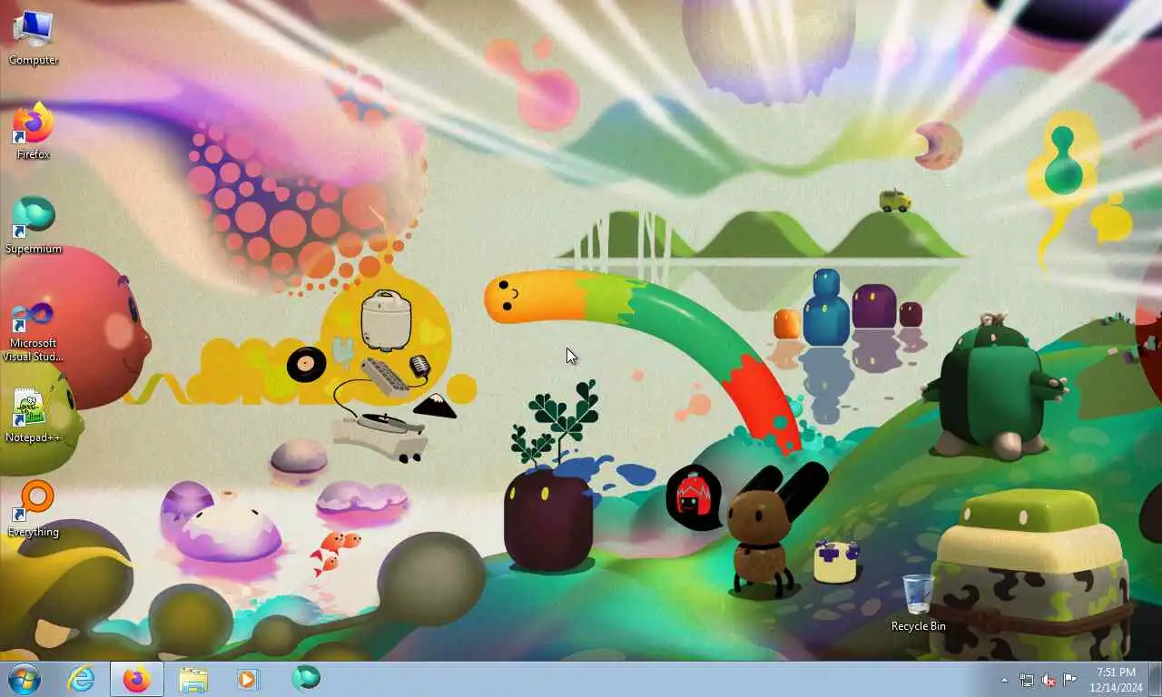Viewport: 1162px width, 697px height.
Task: Click the muted volume tray icon
Action: [1049, 680]
